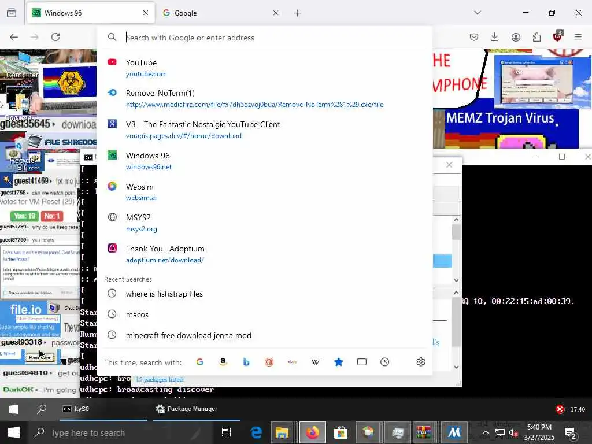The width and height of the screenshot is (592, 444).
Task: Open the extensions puzzle icon
Action: [x=536, y=37]
